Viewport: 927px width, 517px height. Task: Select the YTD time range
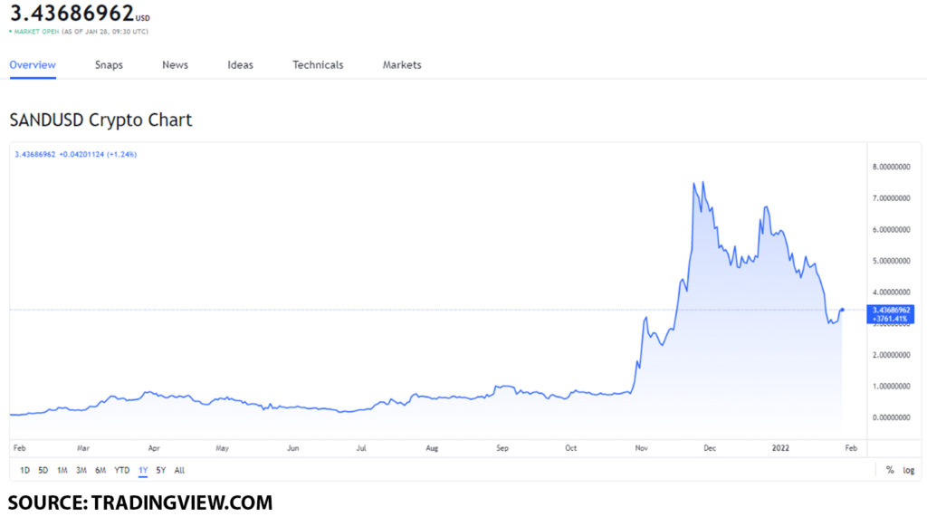pyautogui.click(x=122, y=470)
